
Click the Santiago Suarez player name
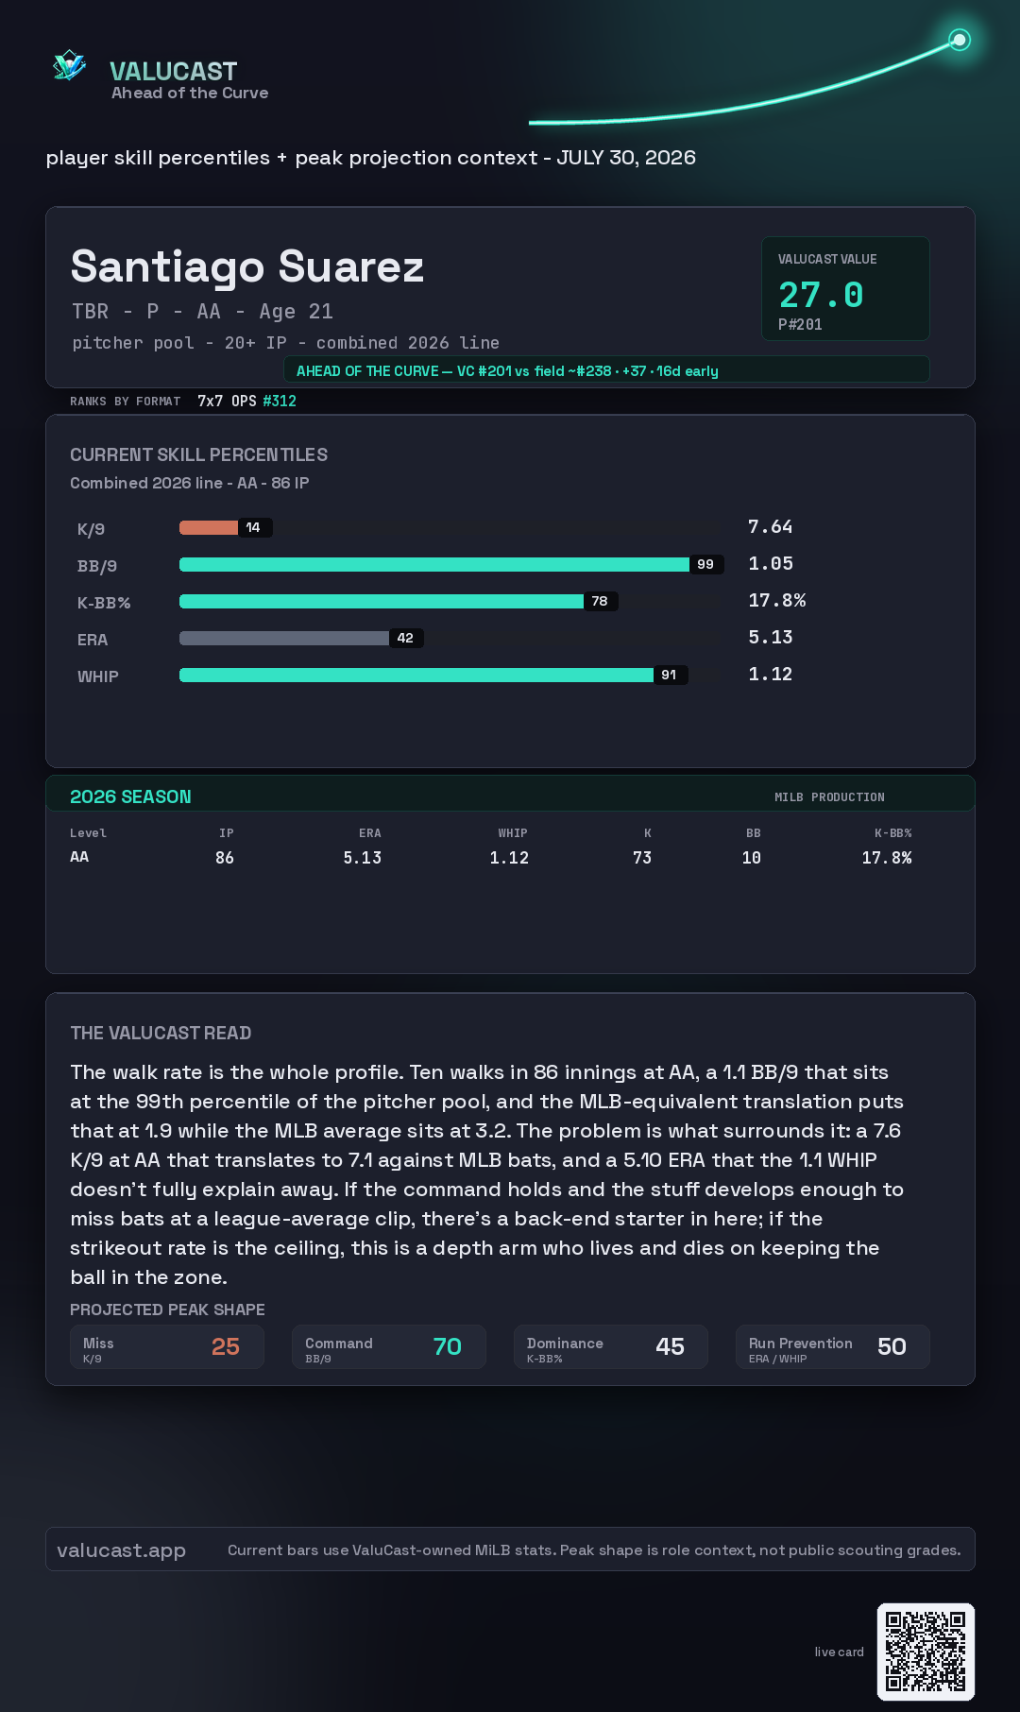(247, 266)
